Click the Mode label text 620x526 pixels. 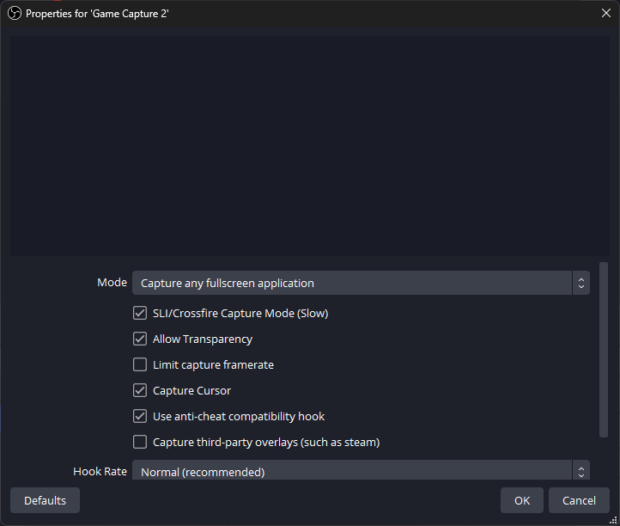click(112, 282)
